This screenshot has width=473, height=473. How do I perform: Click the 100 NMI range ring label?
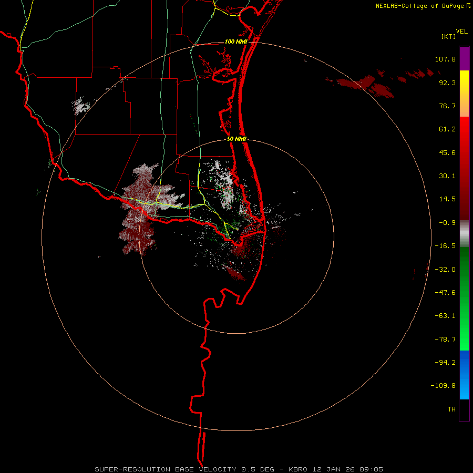(x=236, y=42)
